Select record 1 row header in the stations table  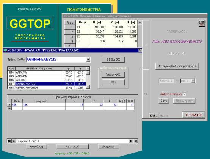click(70, 27)
